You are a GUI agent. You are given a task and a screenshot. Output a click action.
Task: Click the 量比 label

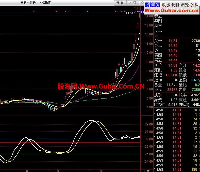(x=182, y=85)
